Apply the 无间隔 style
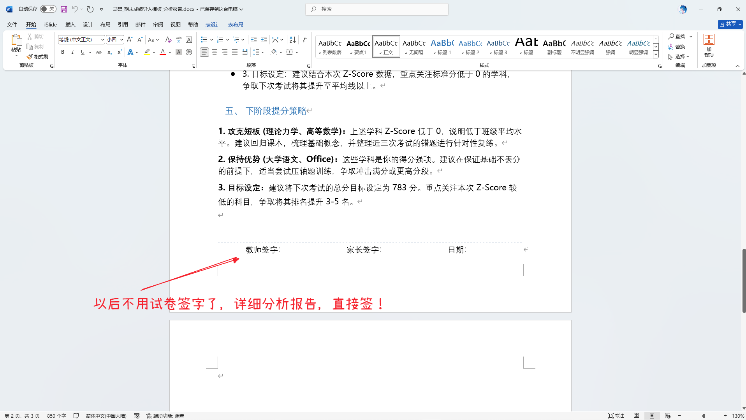The height and width of the screenshot is (420, 746). click(x=414, y=47)
